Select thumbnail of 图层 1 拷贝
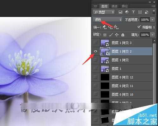The width and height of the screenshot is (158, 126). (105, 60)
